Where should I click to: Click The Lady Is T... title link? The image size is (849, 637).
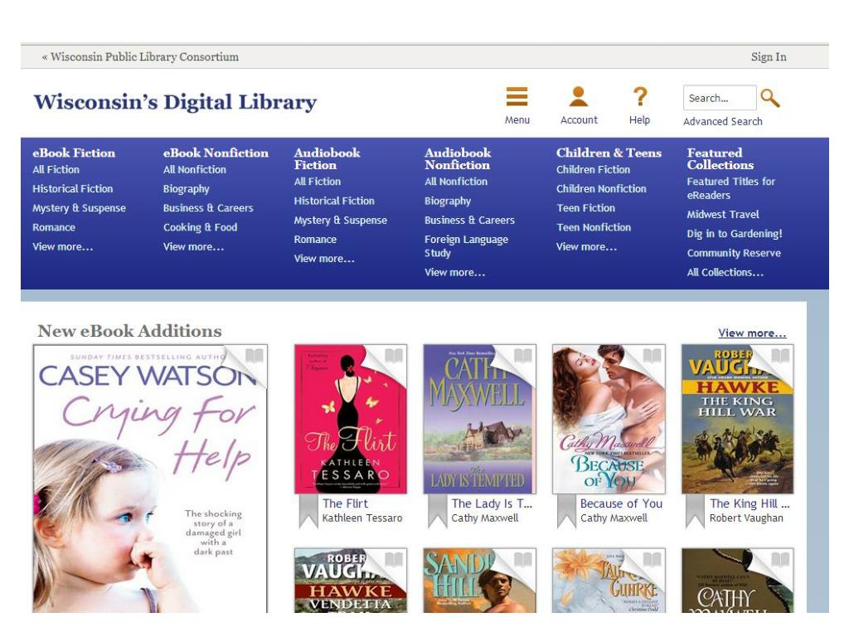pos(492,503)
